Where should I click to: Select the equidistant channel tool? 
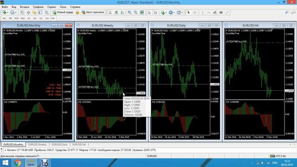point(215,13)
